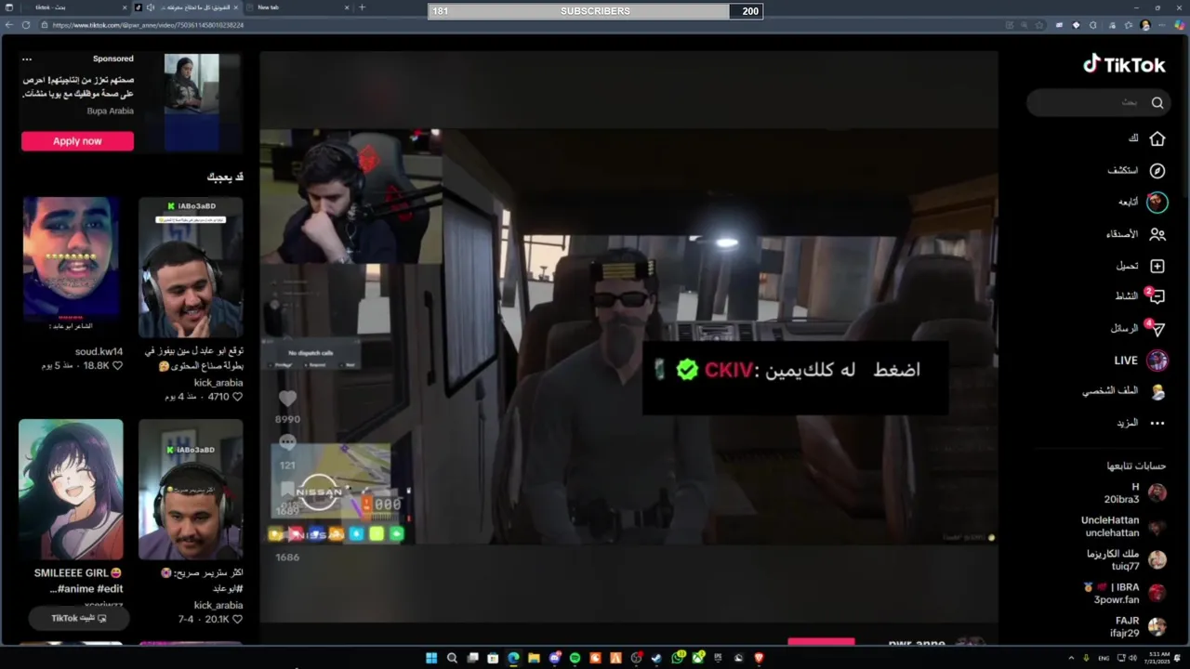Screen dimensions: 1190x669
Task: Open Steam from the taskbar
Action: [656, 658]
